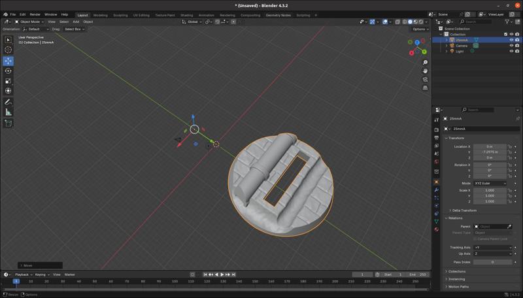Select the Move tool in the toolbar

point(8,61)
